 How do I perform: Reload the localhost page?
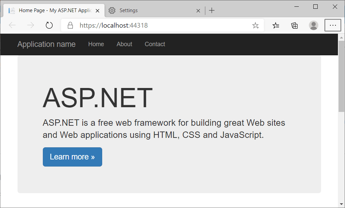[x=49, y=25]
